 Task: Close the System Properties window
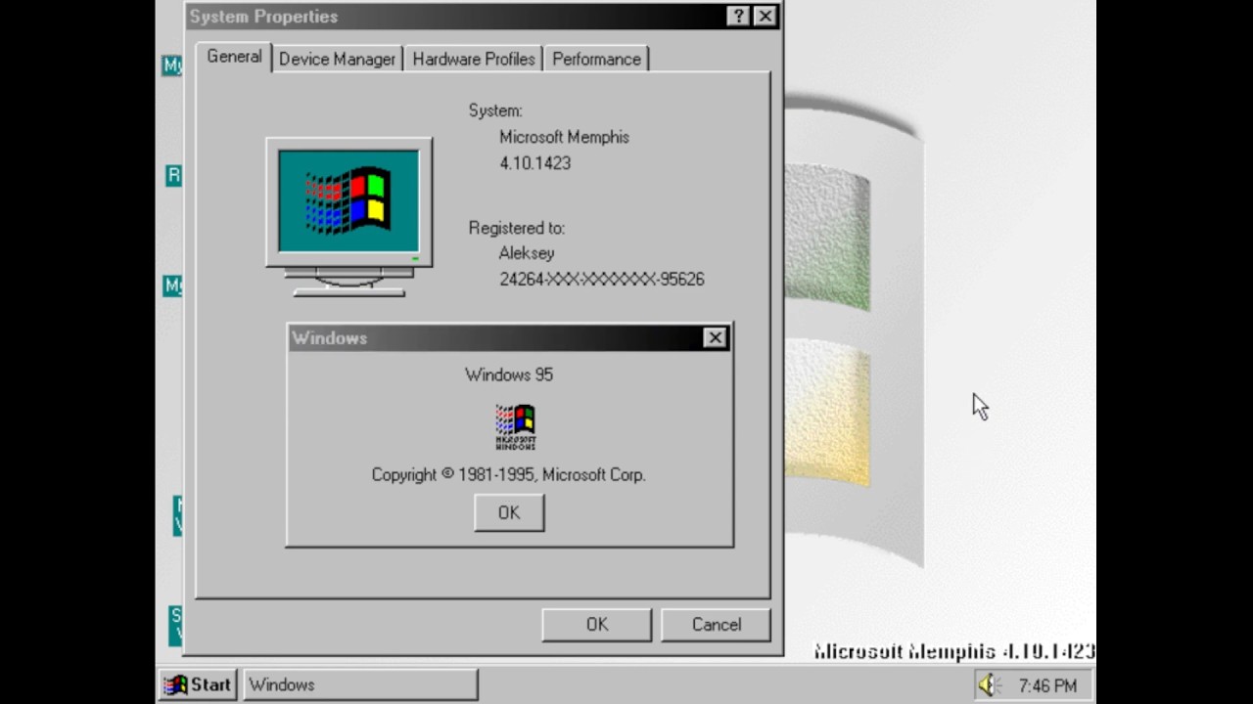pos(766,16)
